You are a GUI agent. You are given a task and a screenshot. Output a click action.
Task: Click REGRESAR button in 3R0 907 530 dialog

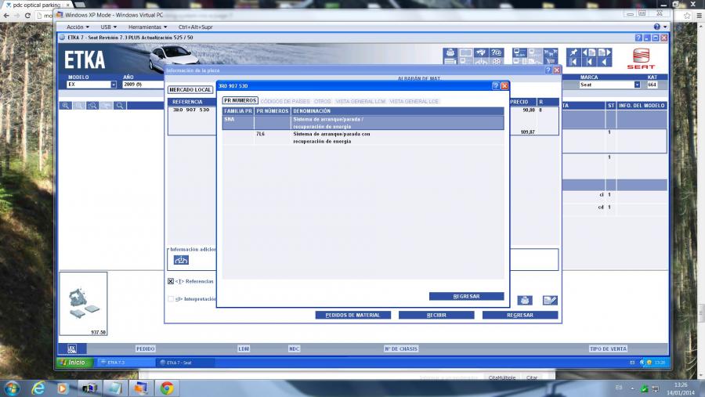click(x=466, y=296)
